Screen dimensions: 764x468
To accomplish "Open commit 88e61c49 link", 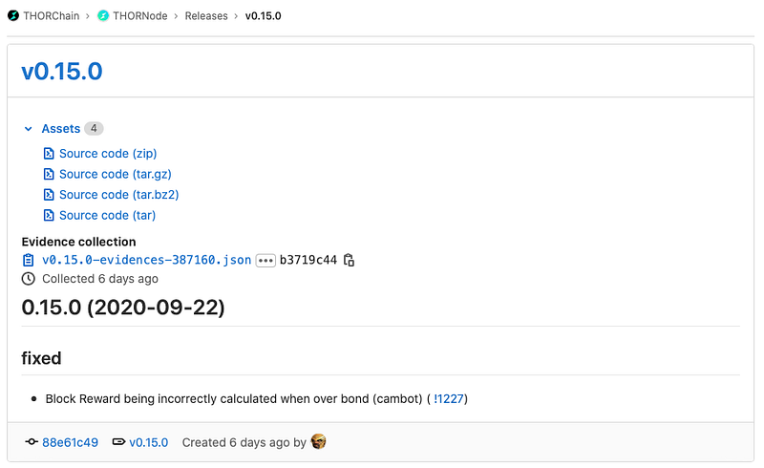I will pos(70,442).
